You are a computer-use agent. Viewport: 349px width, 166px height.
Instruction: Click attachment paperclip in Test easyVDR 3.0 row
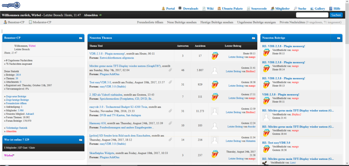[170, 82]
